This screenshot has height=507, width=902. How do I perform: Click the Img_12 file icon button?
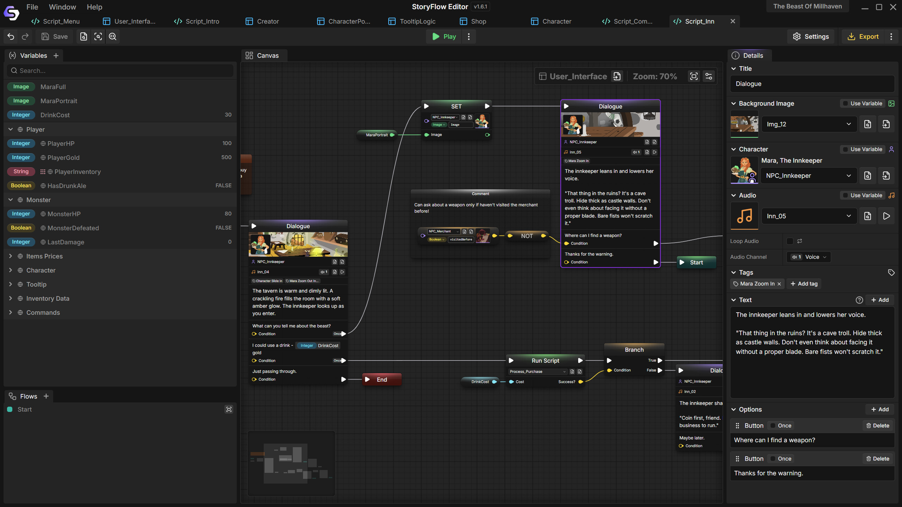(868, 124)
